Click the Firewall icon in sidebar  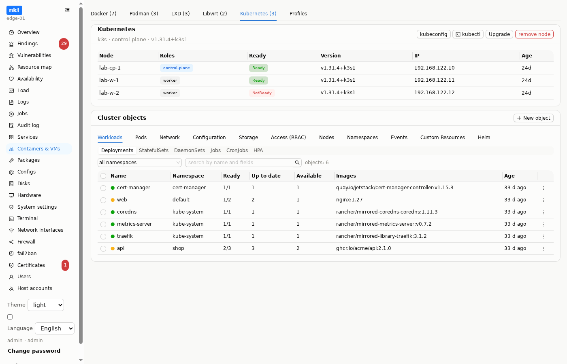pyautogui.click(x=11, y=242)
